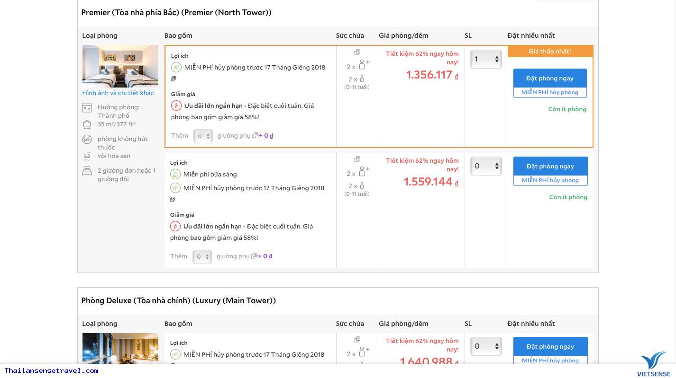Click the extra bed stepper in the 1.559.144 offer

point(202,257)
